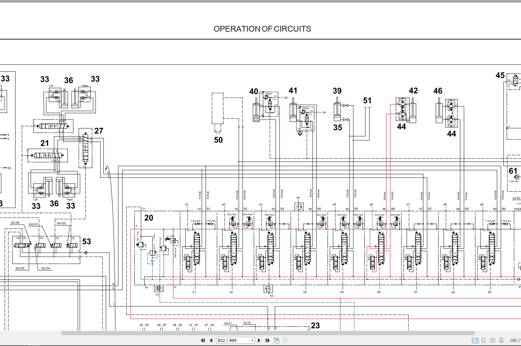Click component label 41 in the diagram
The image size is (521, 346).
(293, 90)
